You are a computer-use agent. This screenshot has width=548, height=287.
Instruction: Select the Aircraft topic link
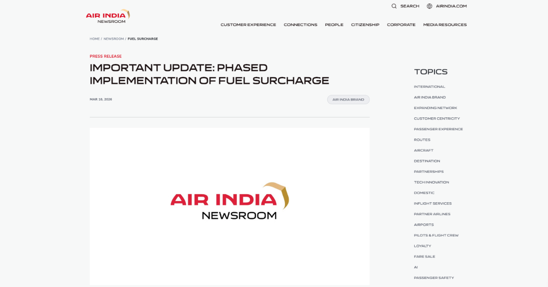point(423,150)
